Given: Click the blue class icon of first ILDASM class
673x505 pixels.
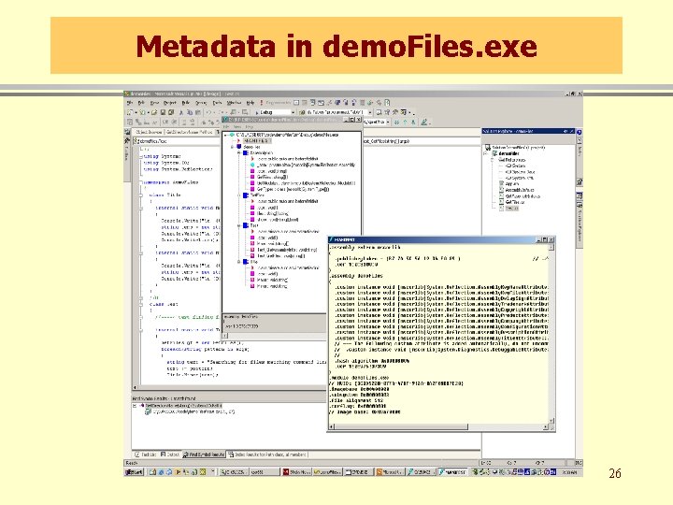Looking at the screenshot, I should point(246,152).
